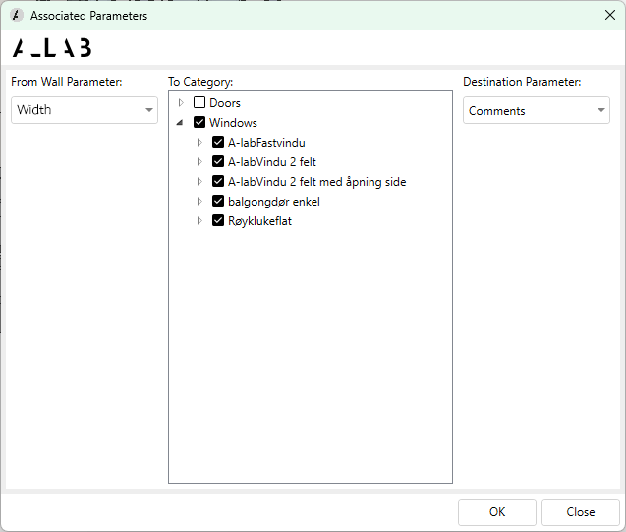Select the balgongdør enkel tree item label
Image resolution: width=626 pixels, height=532 pixels.
(x=273, y=202)
